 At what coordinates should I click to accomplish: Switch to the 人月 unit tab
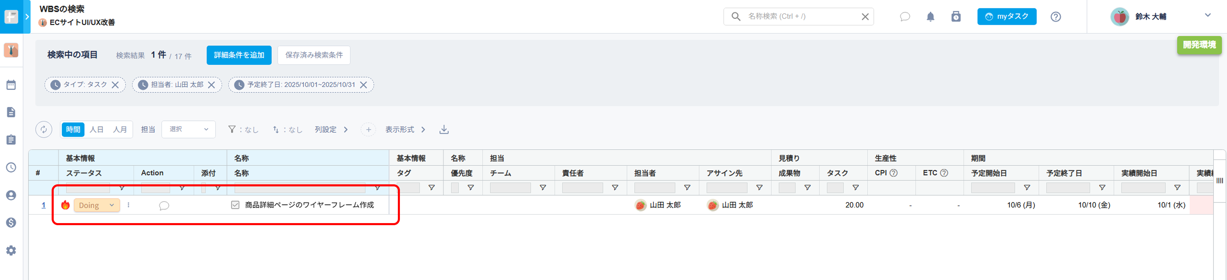(x=119, y=129)
